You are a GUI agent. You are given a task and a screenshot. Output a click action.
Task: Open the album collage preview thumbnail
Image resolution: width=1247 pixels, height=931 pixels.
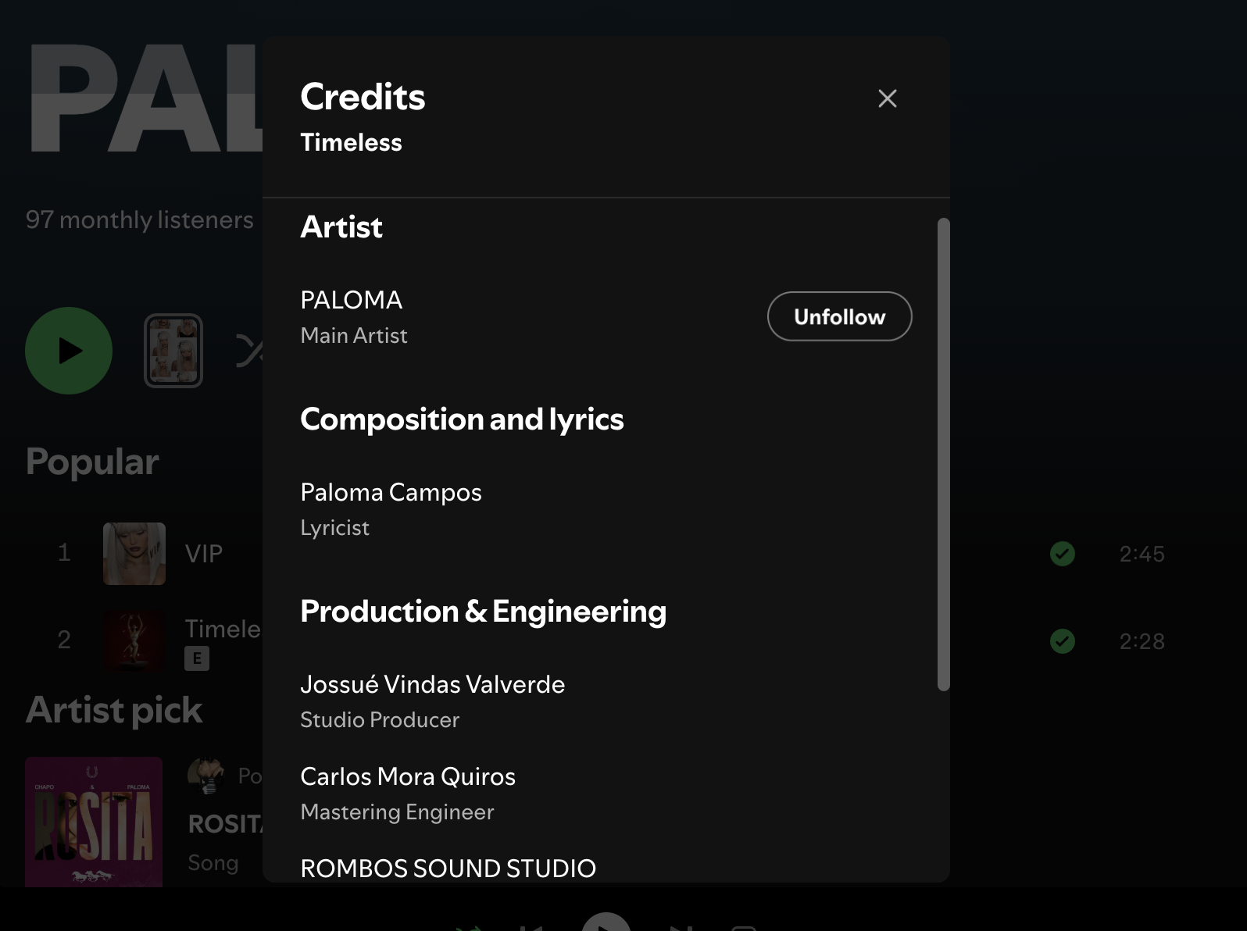173,351
